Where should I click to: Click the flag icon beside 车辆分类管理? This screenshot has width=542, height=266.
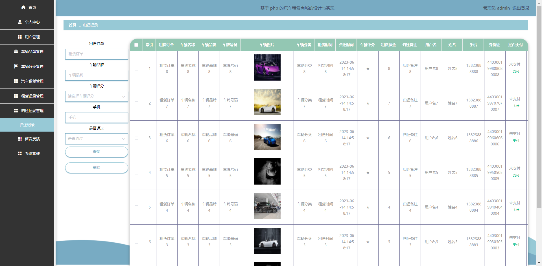coord(16,66)
